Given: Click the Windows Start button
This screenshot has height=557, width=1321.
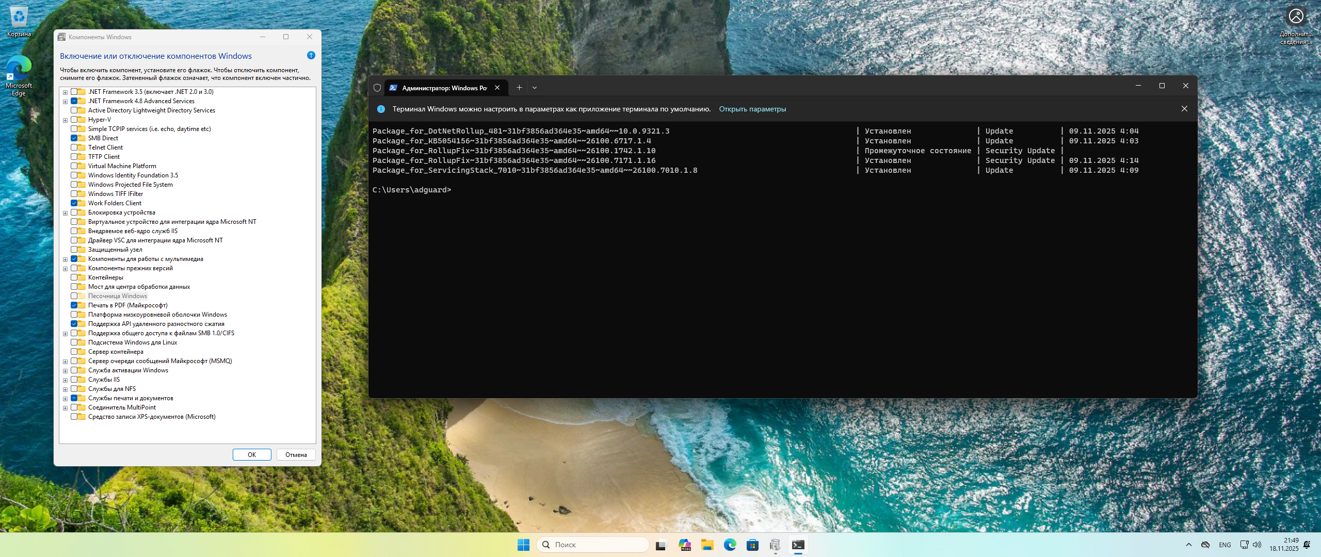Looking at the screenshot, I should coord(523,545).
